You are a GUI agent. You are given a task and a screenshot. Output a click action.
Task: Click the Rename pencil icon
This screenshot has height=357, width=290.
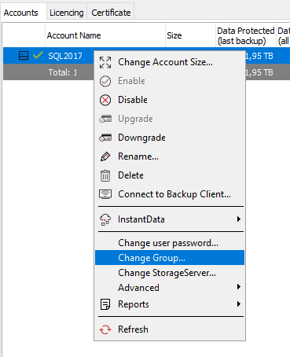click(105, 156)
